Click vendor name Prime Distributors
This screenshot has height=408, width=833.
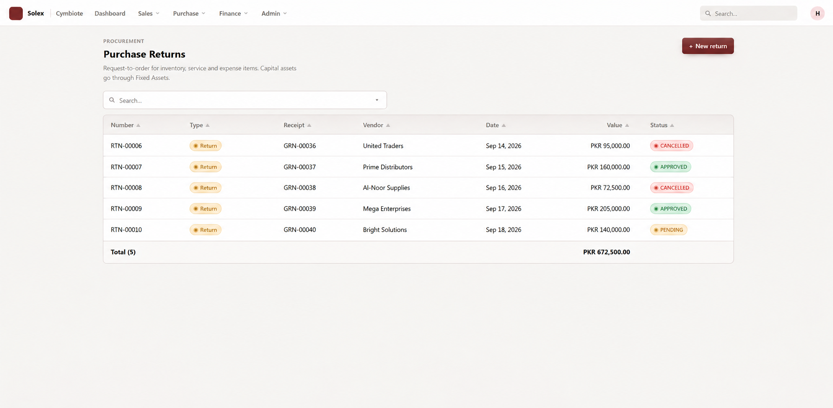click(388, 167)
